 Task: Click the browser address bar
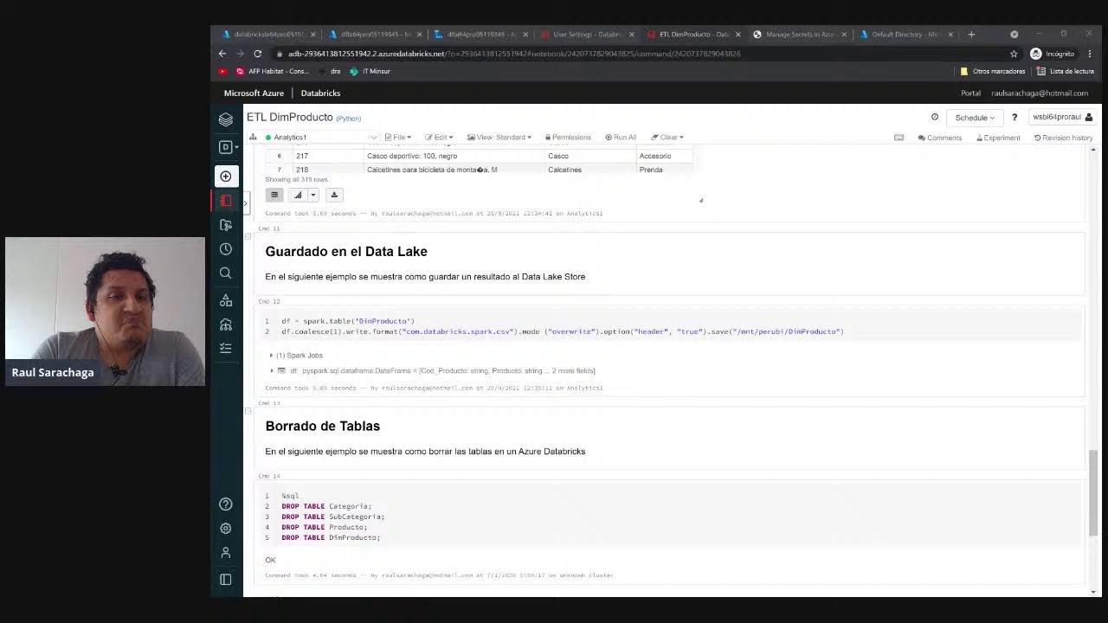tap(641, 54)
